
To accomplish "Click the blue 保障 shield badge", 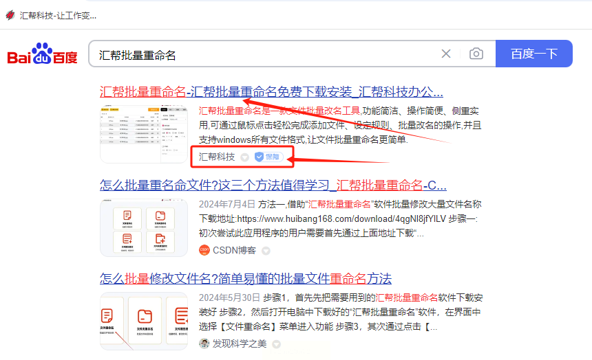I will [x=268, y=157].
